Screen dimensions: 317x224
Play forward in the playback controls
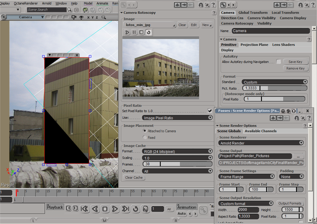click(x=115, y=209)
